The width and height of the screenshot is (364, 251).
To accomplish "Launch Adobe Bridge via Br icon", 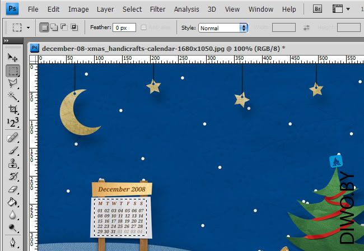I will click(x=317, y=9).
